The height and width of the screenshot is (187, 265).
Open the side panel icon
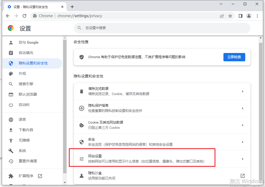241,16
